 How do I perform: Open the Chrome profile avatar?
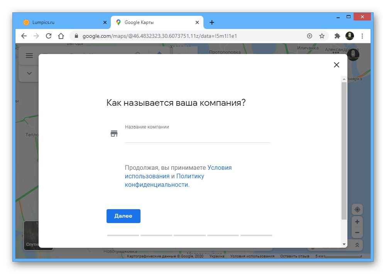point(350,36)
